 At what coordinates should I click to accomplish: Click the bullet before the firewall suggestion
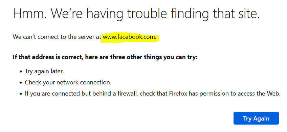click(21, 94)
